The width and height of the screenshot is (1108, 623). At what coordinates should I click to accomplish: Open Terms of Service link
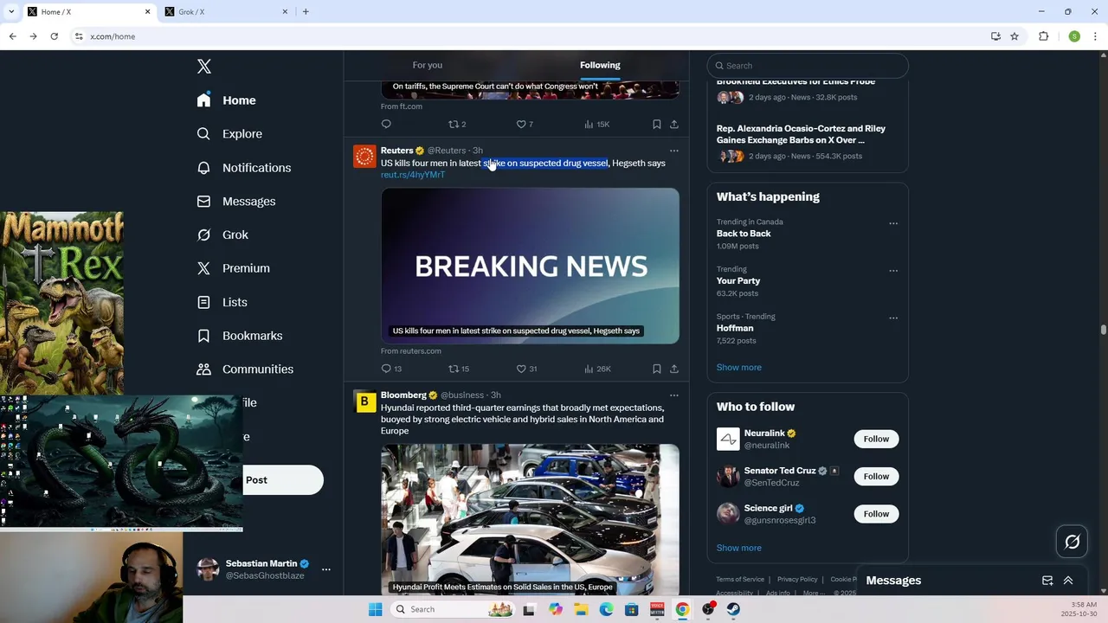[740, 580]
